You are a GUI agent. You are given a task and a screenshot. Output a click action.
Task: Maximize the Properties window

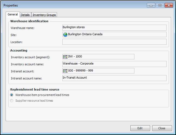pos(160,5)
